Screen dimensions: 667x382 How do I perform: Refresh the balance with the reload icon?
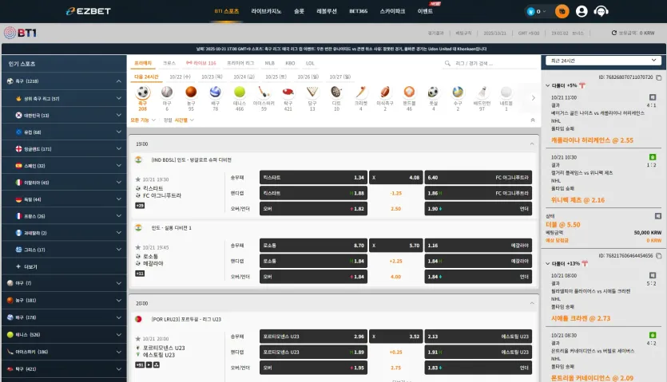(613, 33)
